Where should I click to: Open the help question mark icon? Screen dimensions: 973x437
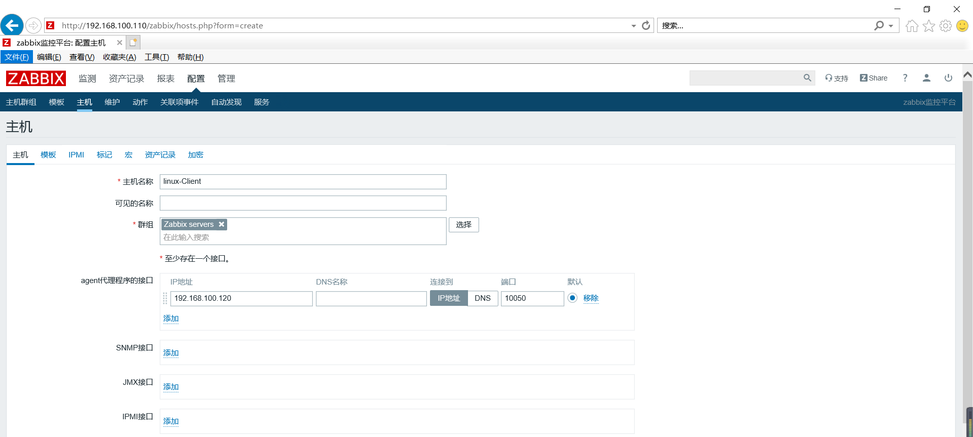(x=905, y=78)
